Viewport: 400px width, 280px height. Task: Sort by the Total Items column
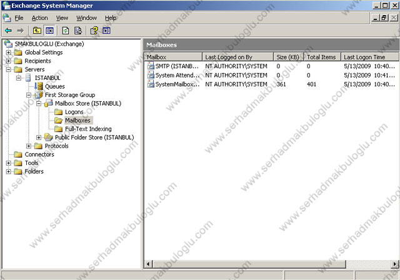(x=322, y=57)
